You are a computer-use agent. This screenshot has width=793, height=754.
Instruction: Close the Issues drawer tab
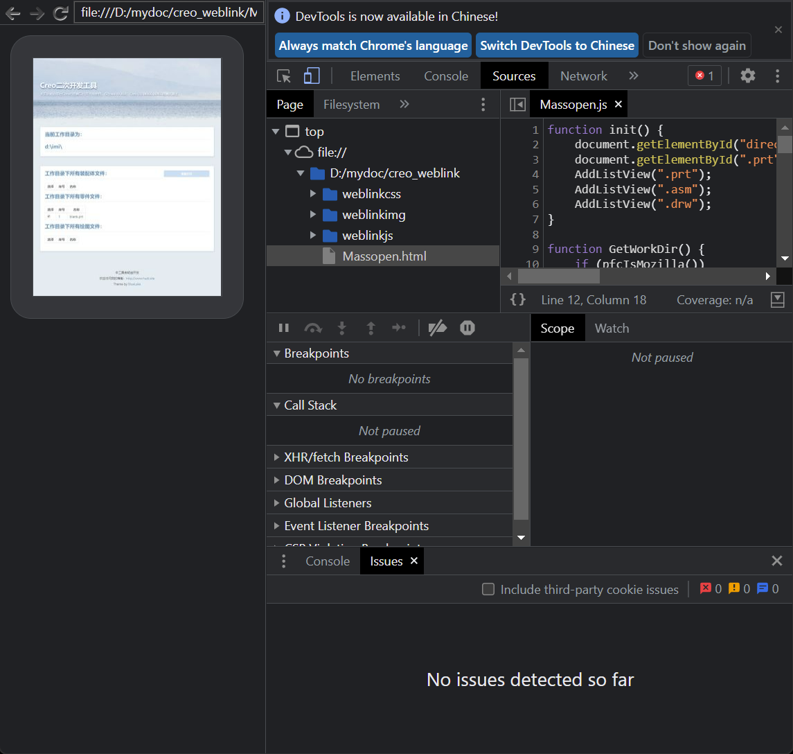[x=413, y=561]
